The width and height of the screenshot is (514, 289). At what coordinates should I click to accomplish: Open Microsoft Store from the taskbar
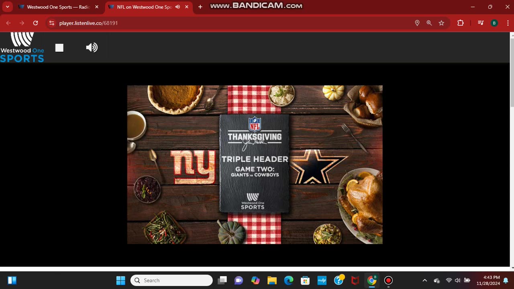(x=305, y=280)
